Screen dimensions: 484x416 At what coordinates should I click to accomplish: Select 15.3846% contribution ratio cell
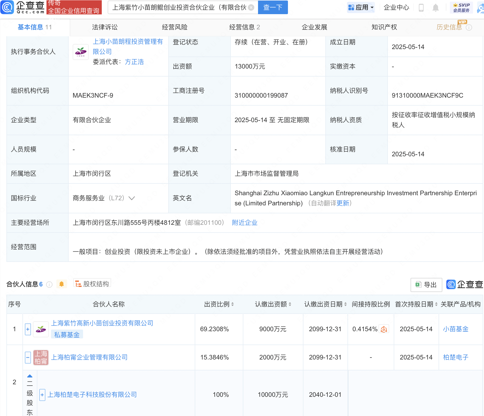click(214, 357)
